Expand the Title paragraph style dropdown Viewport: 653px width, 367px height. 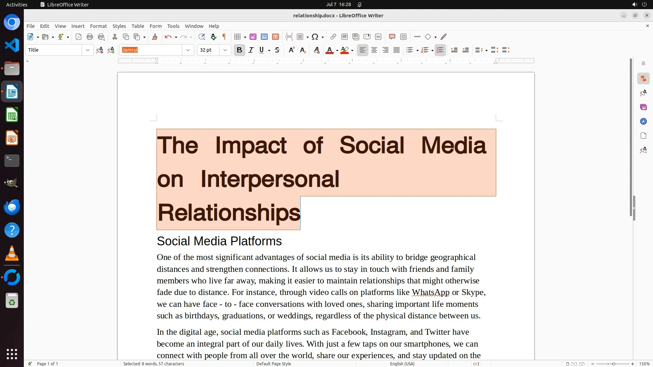[x=88, y=50]
